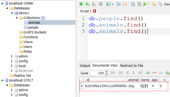
Task: Expand the local database
Action: [12, 66]
